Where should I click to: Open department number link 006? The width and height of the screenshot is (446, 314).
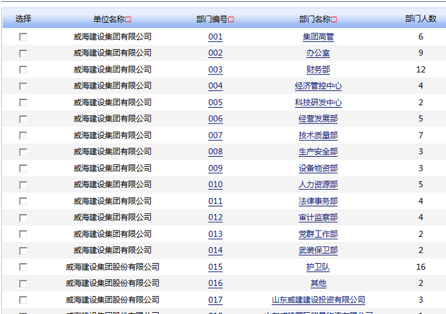215,118
